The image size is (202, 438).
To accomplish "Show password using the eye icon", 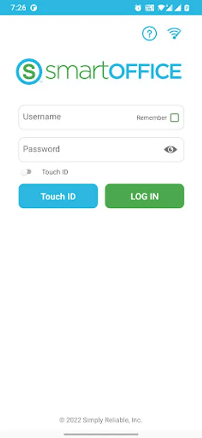I will coord(170,150).
